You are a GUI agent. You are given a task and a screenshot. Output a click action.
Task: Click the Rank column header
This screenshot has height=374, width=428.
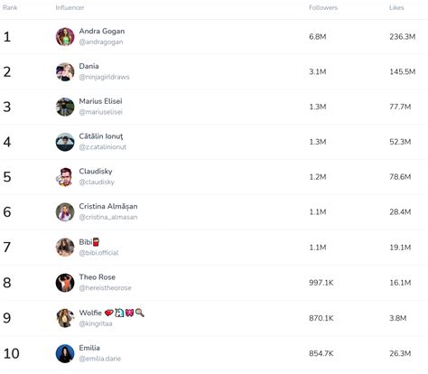coord(10,8)
